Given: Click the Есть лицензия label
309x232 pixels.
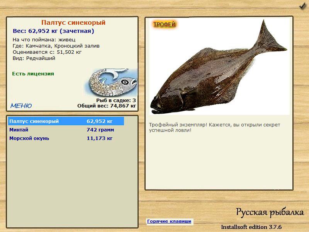Looking at the screenshot, I should (33, 73).
